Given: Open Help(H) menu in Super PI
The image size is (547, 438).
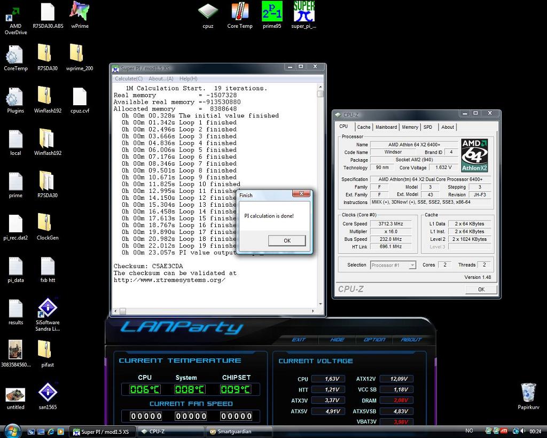Looking at the screenshot, I should pos(189,79).
